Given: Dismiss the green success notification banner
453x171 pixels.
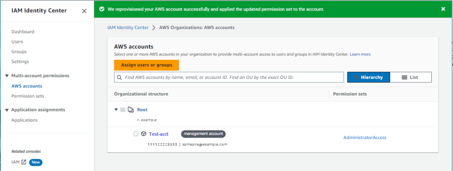Looking at the screenshot, I should (443, 9).
